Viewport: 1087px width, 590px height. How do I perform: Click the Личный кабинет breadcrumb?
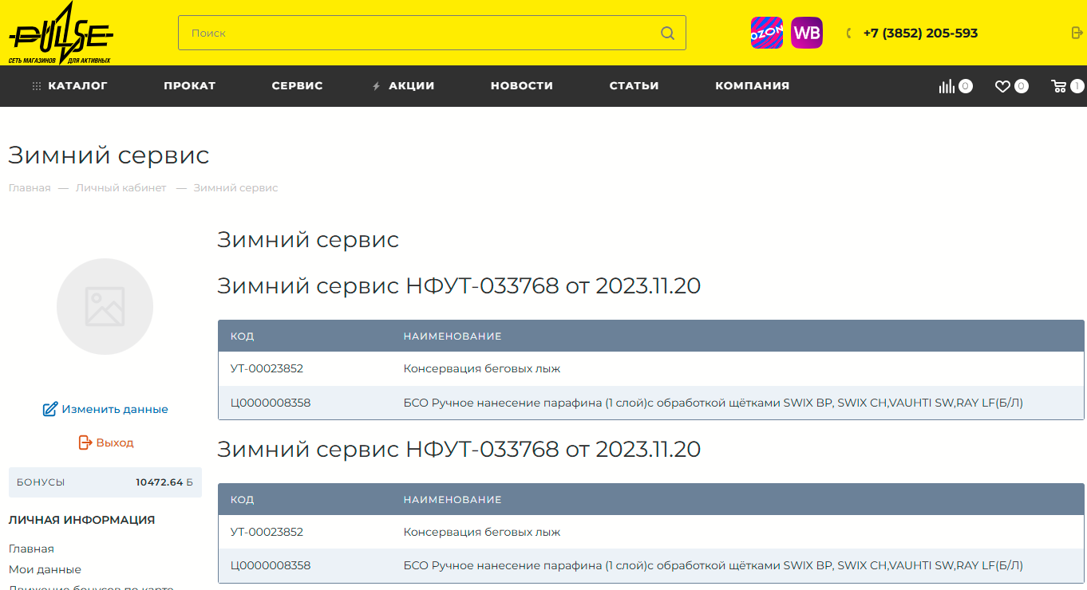pos(121,188)
